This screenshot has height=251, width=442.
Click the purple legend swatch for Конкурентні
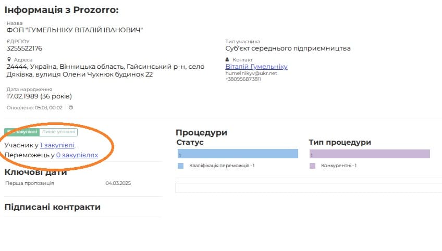click(x=312, y=166)
